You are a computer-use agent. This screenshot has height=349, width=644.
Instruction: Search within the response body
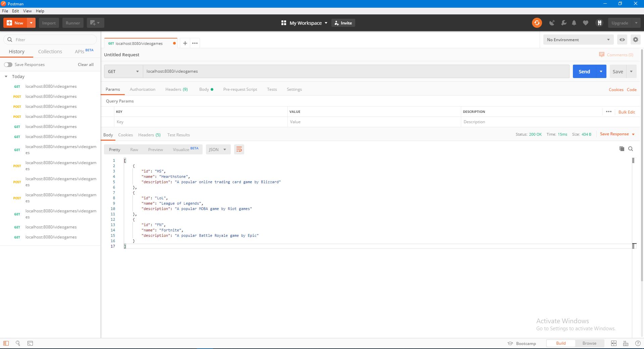pos(631,149)
